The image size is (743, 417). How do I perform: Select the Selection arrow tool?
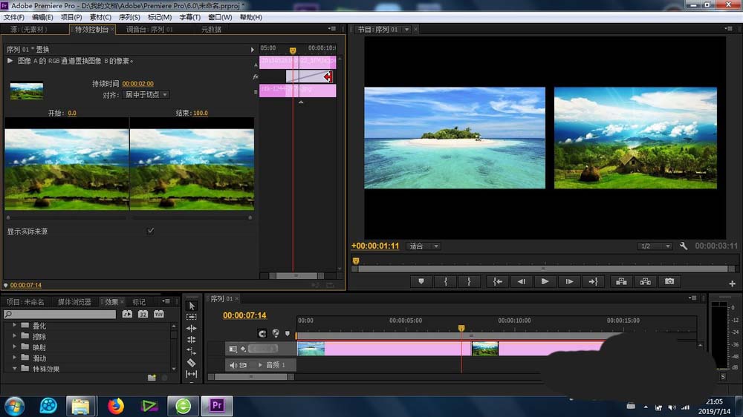pyautogui.click(x=192, y=306)
